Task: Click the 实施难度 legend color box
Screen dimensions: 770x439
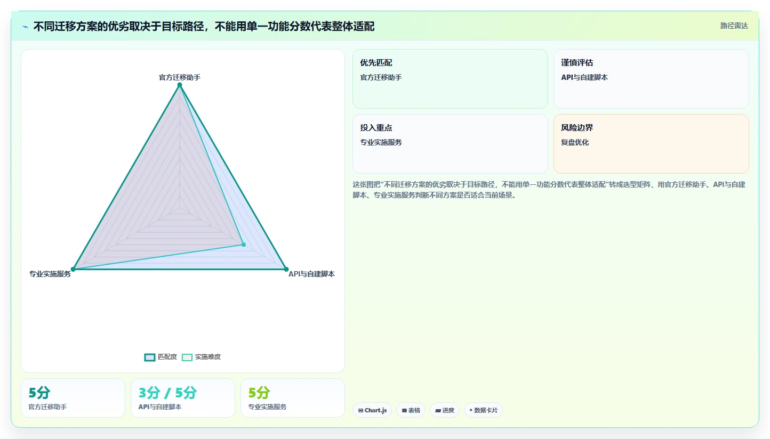Action: pyautogui.click(x=187, y=357)
